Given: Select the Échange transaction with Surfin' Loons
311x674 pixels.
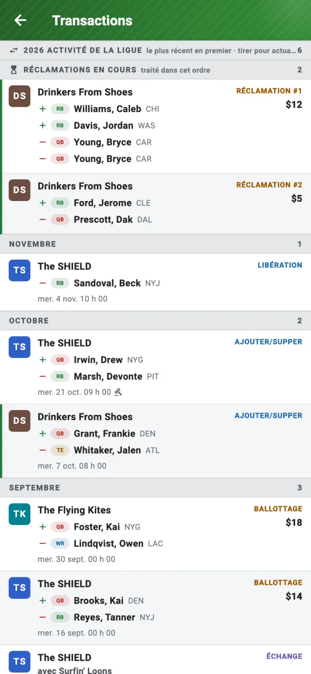Looking at the screenshot, I should [155, 660].
